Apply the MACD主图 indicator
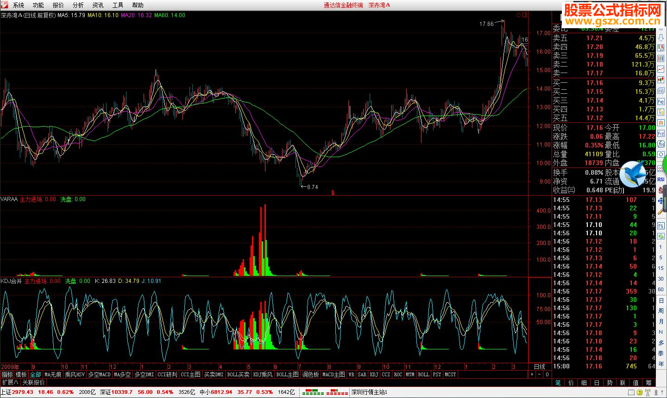 pyautogui.click(x=333, y=374)
